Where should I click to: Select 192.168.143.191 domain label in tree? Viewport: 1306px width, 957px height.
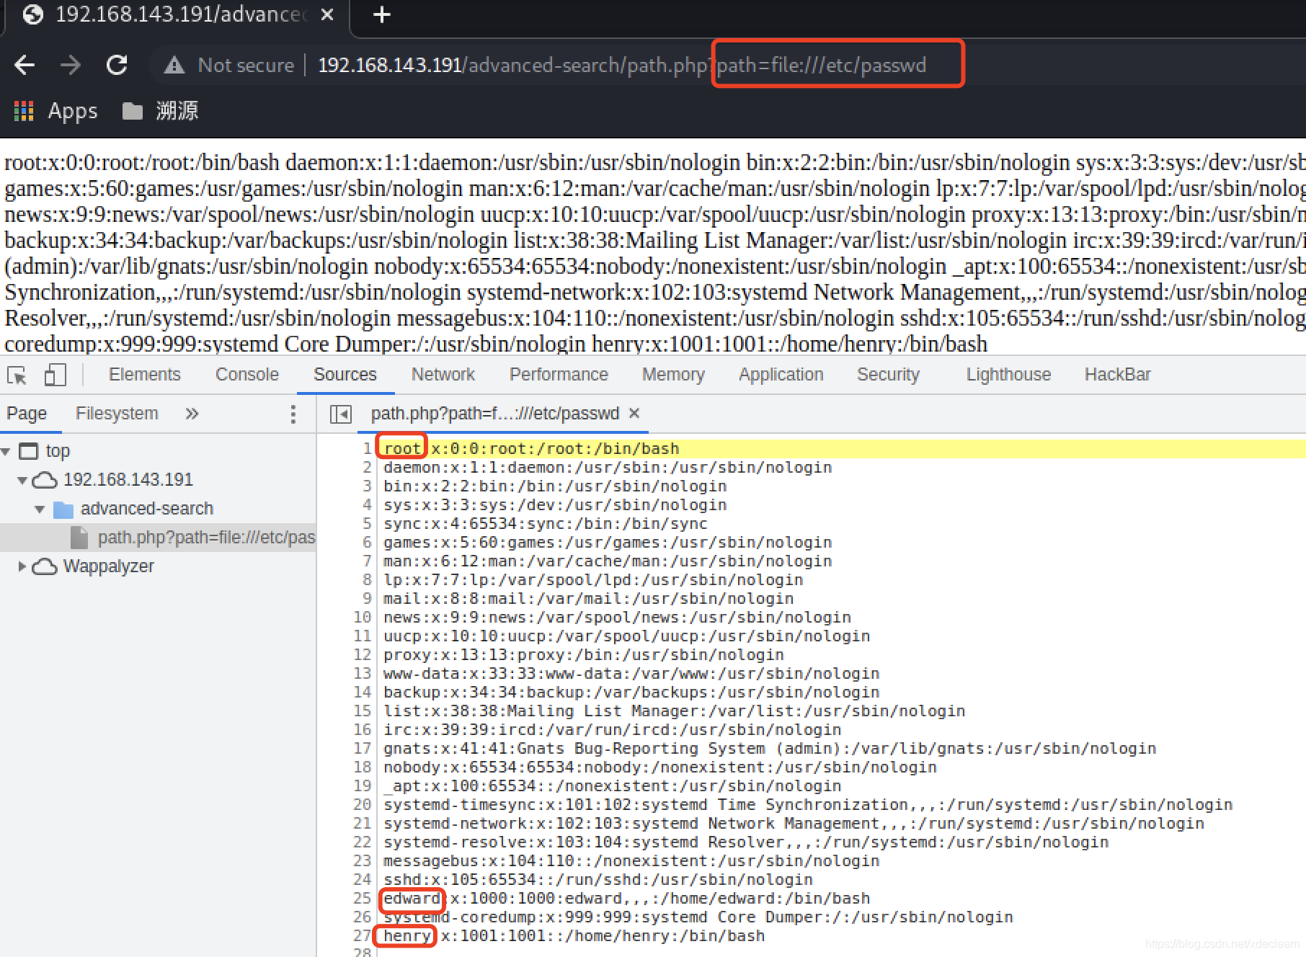click(128, 480)
